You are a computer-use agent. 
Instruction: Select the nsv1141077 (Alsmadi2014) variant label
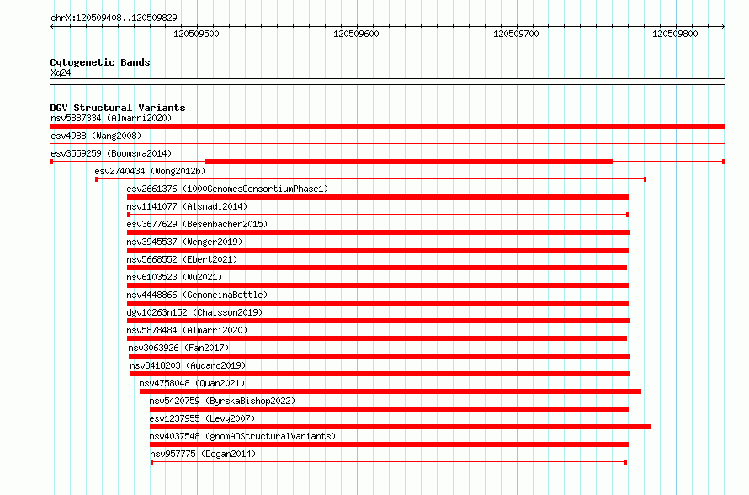click(187, 206)
